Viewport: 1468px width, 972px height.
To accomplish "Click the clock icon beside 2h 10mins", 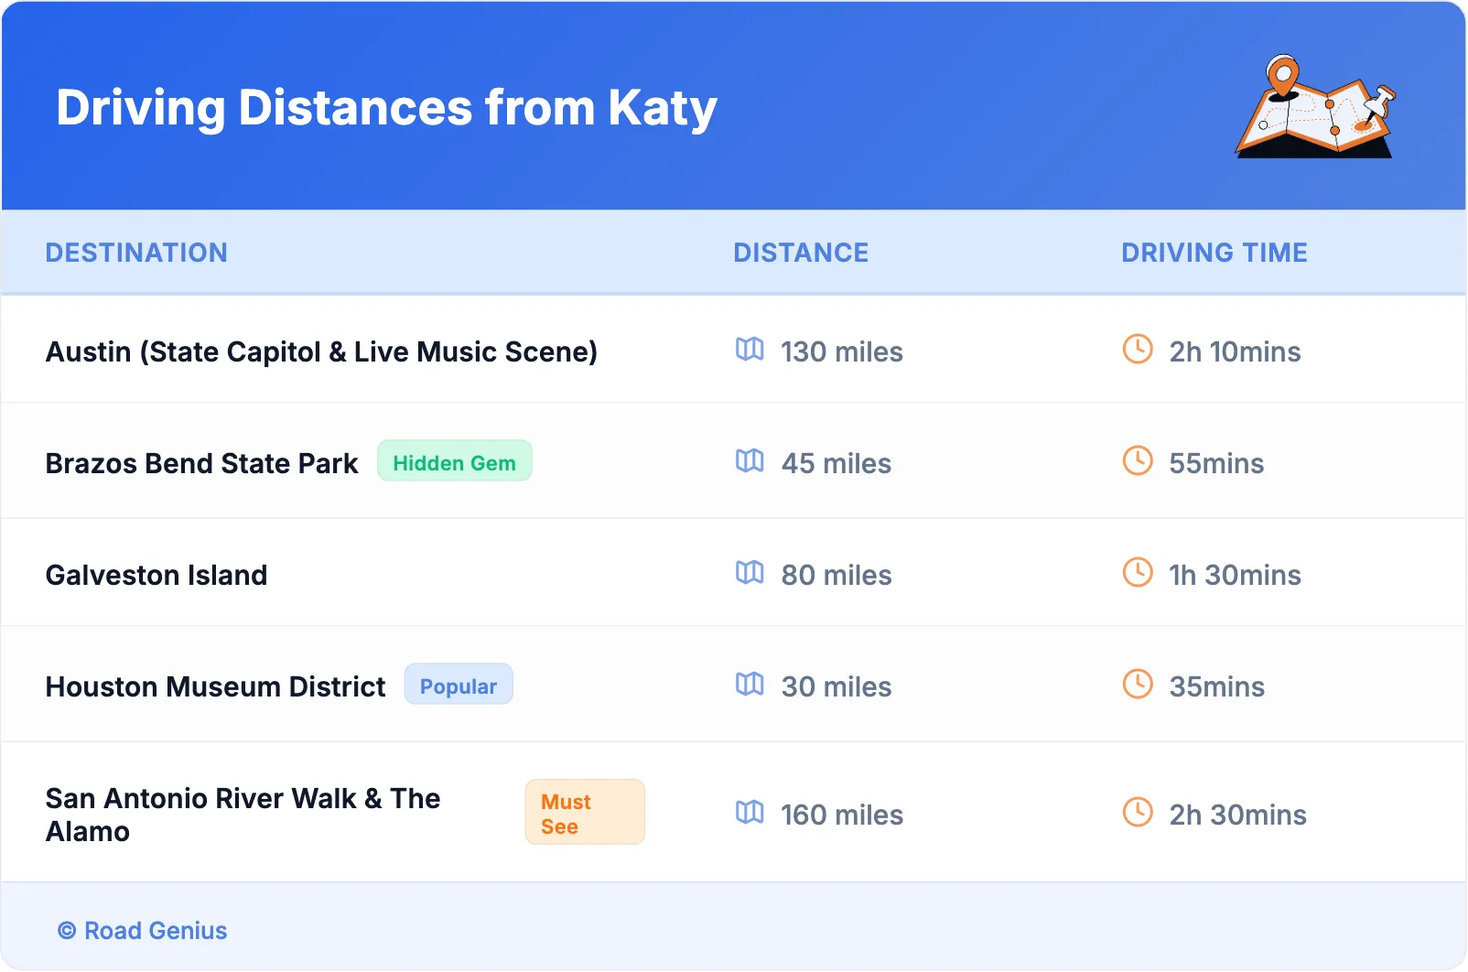I will click(1138, 349).
